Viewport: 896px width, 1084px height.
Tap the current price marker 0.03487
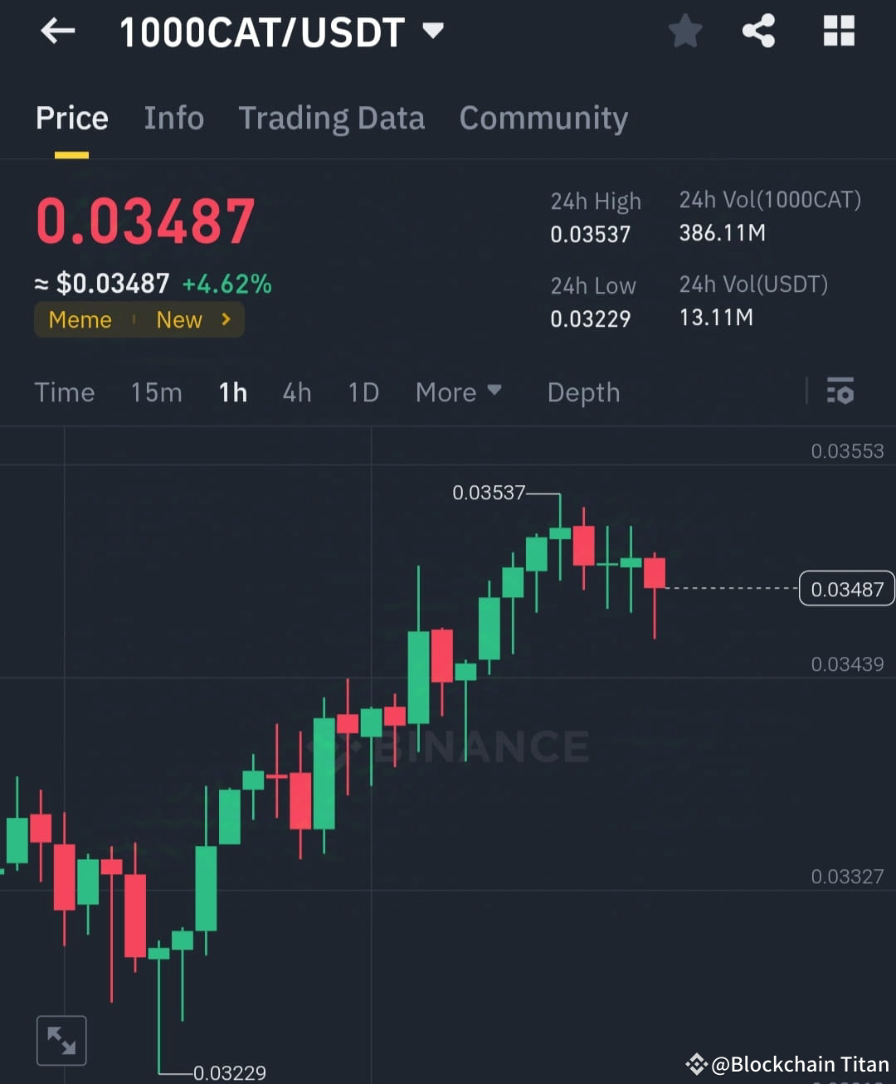coord(846,588)
